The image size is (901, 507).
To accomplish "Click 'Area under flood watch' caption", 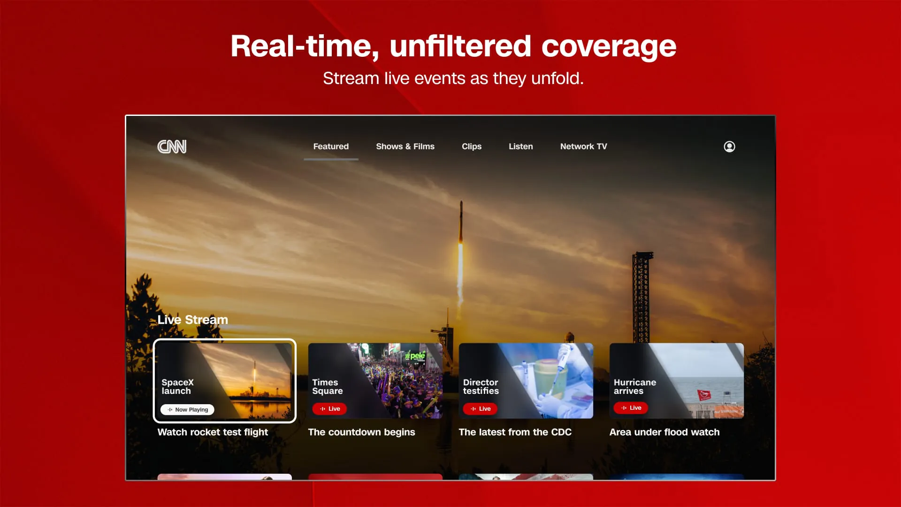I will coord(664,432).
